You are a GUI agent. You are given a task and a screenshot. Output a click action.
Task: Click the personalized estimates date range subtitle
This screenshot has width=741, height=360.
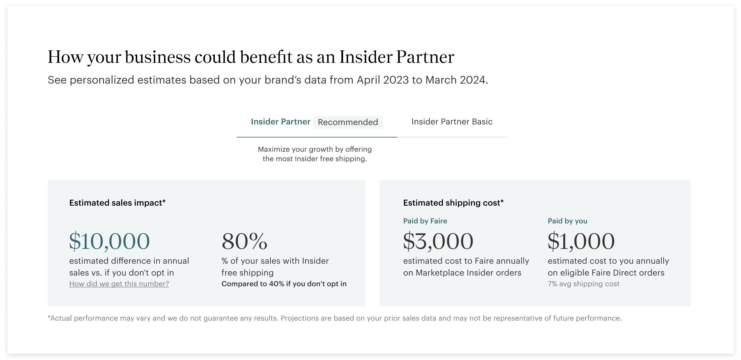tap(268, 80)
